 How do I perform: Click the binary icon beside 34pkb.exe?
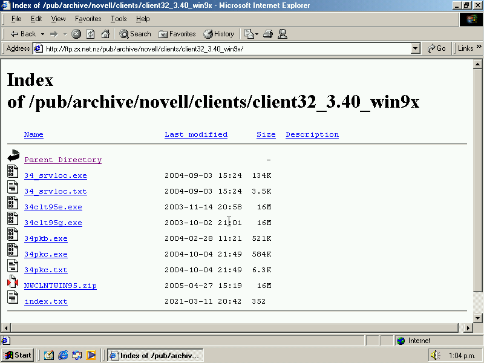[13, 234]
